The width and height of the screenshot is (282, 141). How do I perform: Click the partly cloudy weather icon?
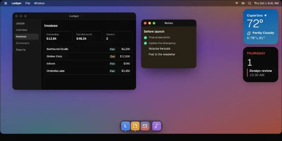click(249, 33)
